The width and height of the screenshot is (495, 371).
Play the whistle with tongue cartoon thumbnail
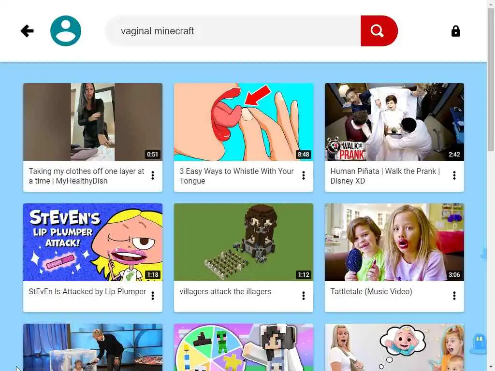click(x=244, y=122)
